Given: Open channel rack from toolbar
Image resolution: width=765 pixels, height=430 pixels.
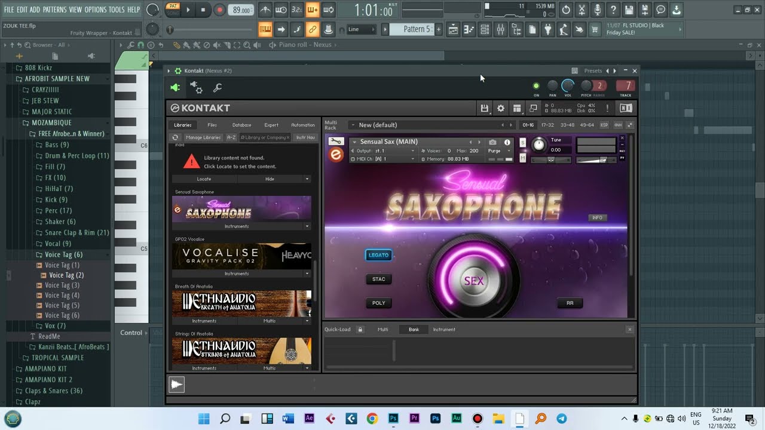Looking at the screenshot, I should [x=485, y=29].
